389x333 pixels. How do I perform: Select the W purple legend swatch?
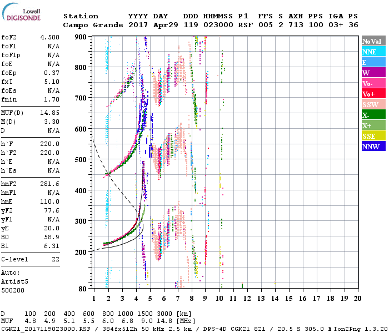coord(373,73)
